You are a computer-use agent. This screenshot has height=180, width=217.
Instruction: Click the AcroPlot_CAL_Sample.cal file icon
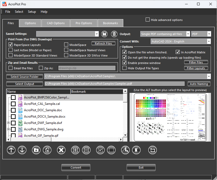click(20, 104)
